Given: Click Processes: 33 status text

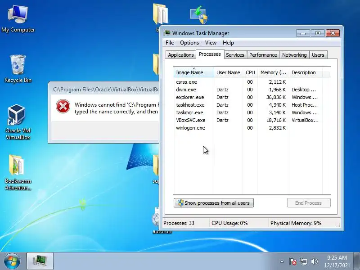Looking at the screenshot, I should point(179,223).
